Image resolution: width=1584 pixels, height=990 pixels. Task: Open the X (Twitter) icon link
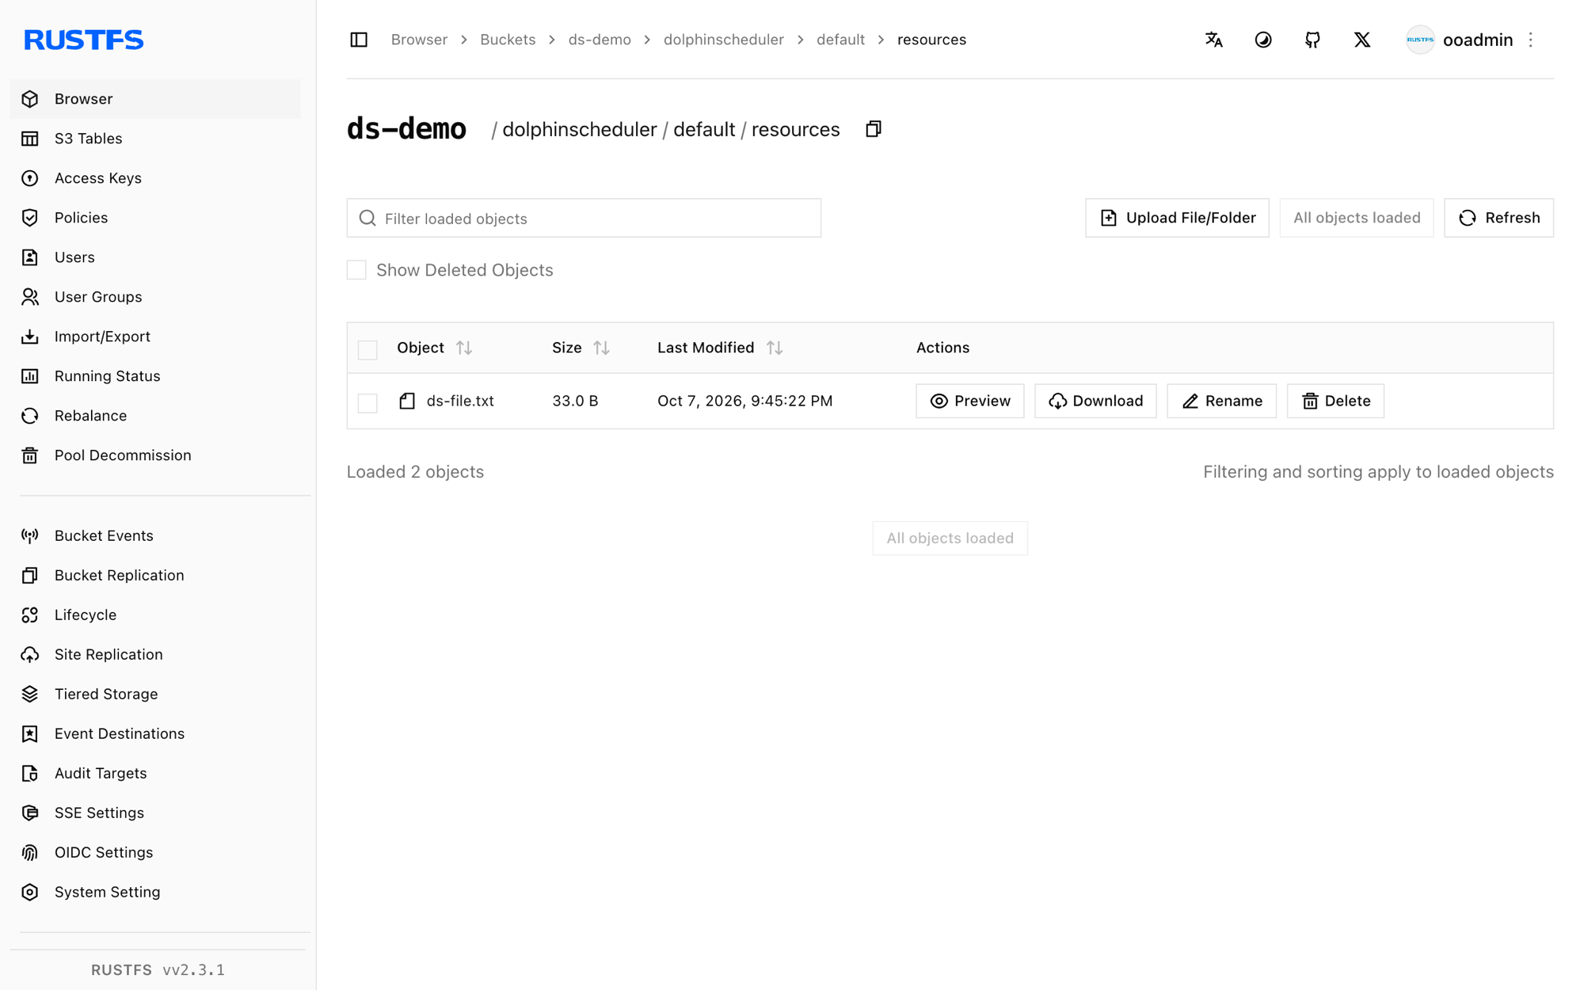coord(1362,40)
